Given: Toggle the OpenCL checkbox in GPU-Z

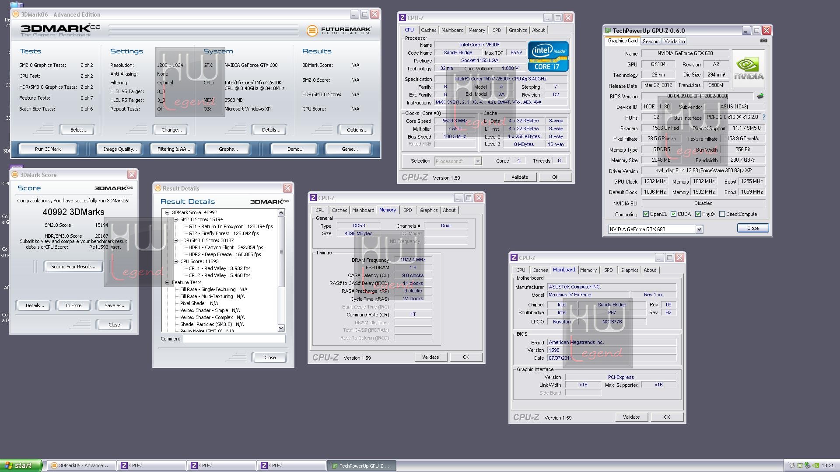Looking at the screenshot, I should click(x=646, y=214).
